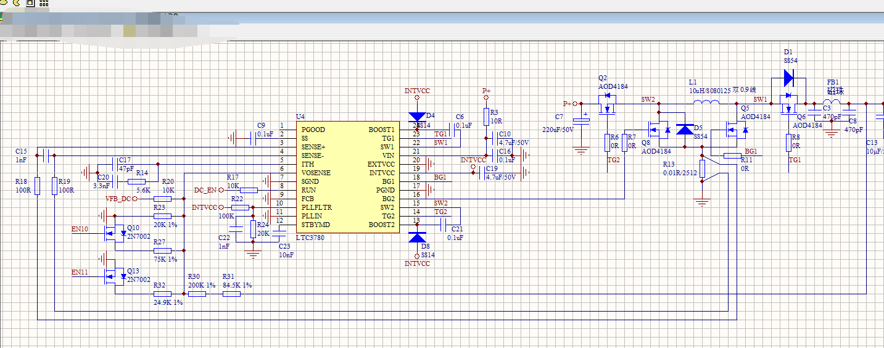The width and height of the screenshot is (884, 348).
Task: Click the 10uH/S080125 inductor value text
Action: pyautogui.click(x=709, y=90)
